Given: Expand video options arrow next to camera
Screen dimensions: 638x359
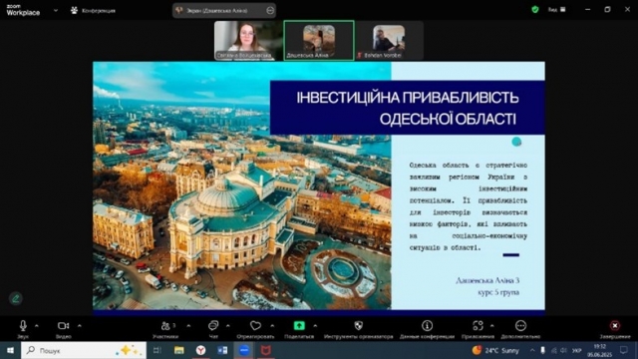Looking at the screenshot, I should pyautogui.click(x=80, y=326).
